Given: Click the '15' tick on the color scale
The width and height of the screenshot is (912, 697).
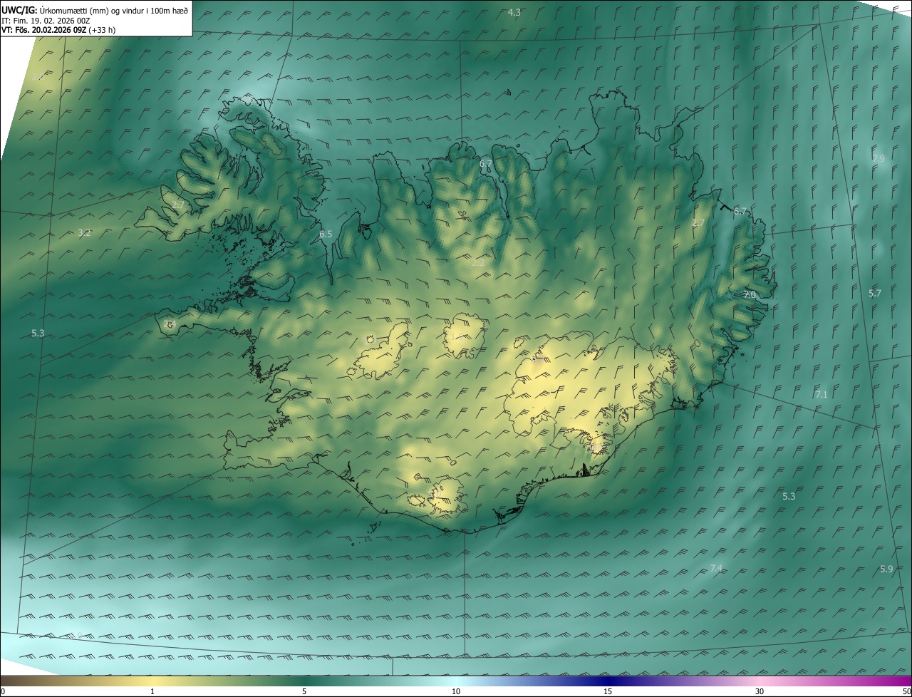Looking at the screenshot, I should click(x=608, y=691).
